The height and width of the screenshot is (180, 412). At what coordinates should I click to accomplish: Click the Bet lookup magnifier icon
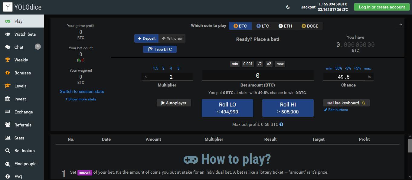tap(8, 151)
